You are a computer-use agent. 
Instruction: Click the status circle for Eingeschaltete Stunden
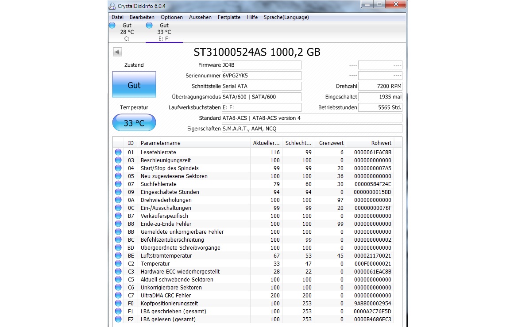coord(118,192)
